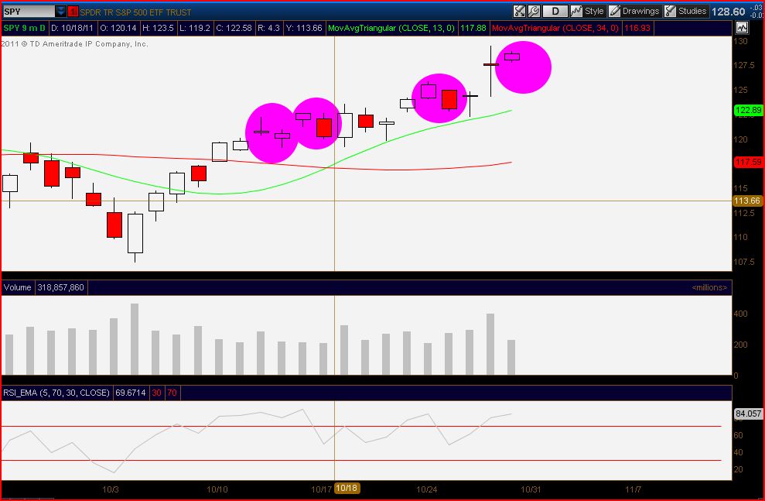Open the Drawings menu
Image resolution: width=765 pixels, height=501 pixels.
tap(634, 12)
